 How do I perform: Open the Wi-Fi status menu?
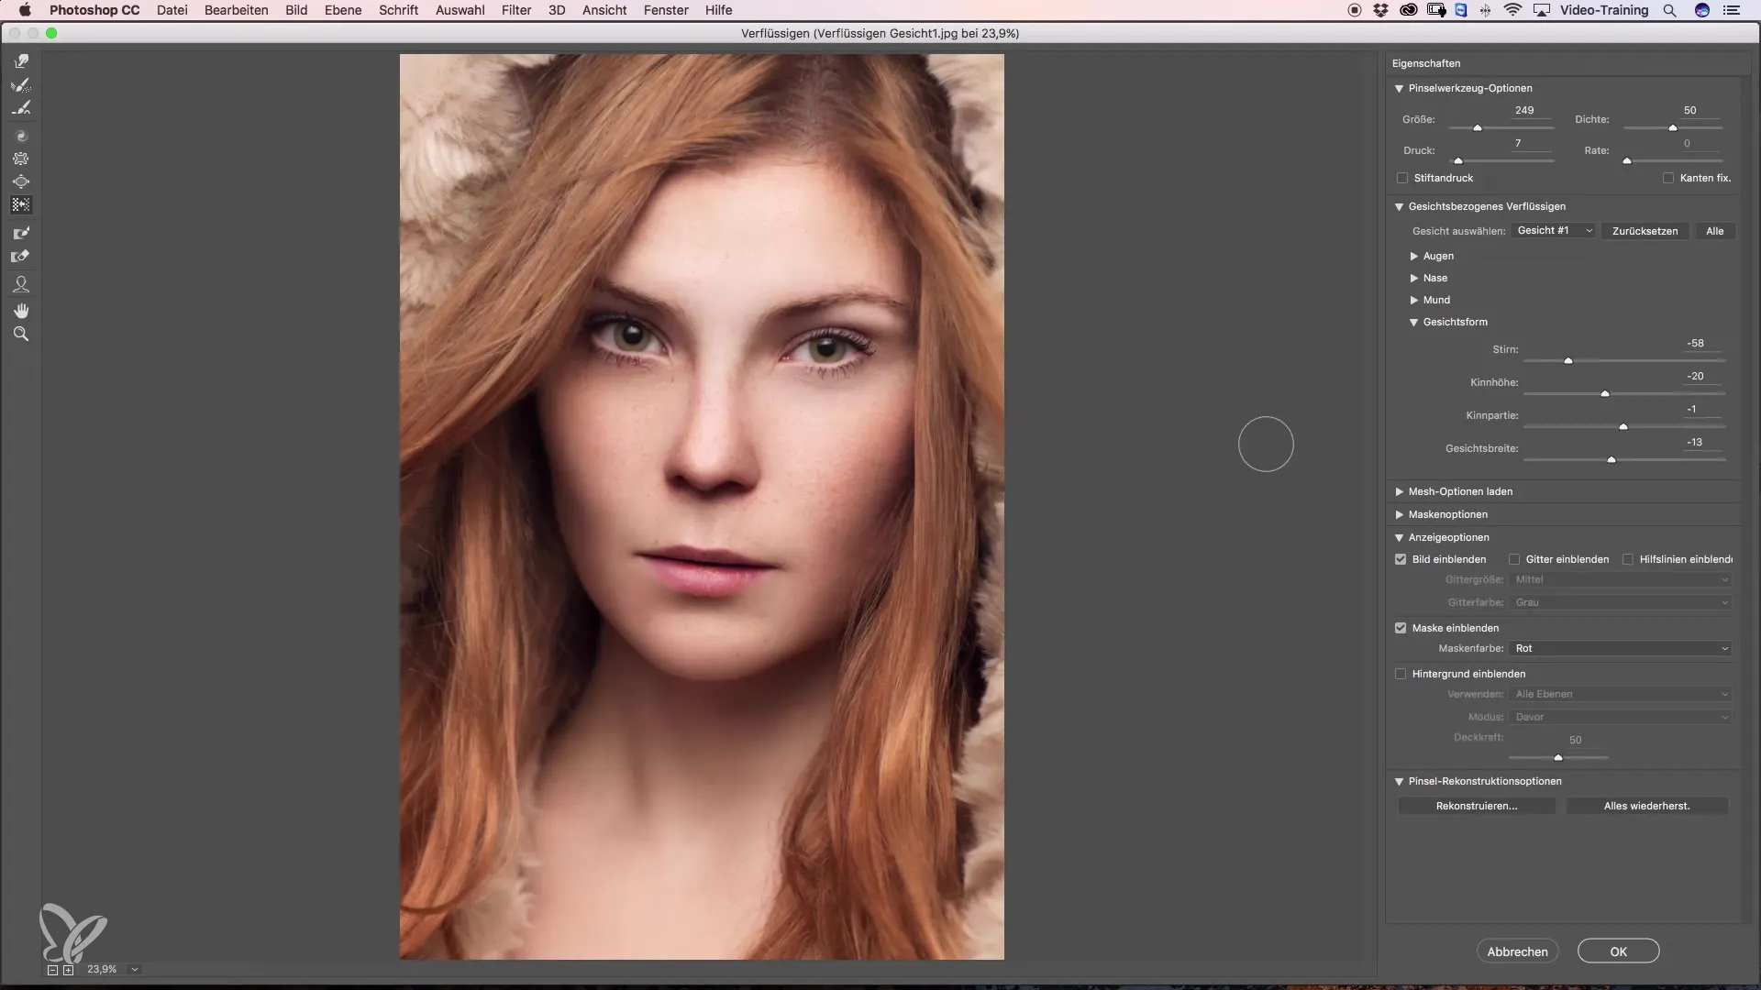[x=1512, y=10]
